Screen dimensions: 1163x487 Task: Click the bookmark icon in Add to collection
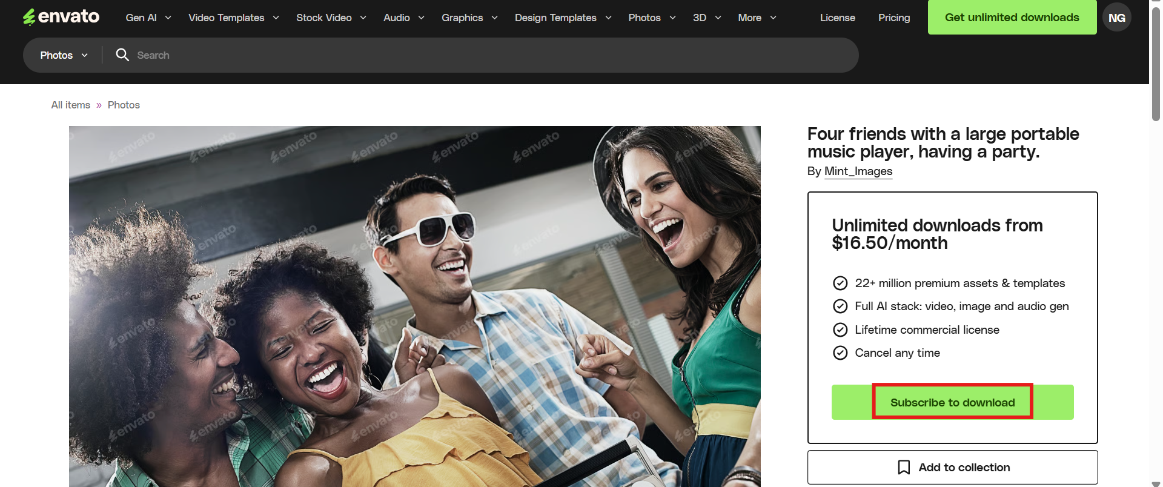[904, 467]
